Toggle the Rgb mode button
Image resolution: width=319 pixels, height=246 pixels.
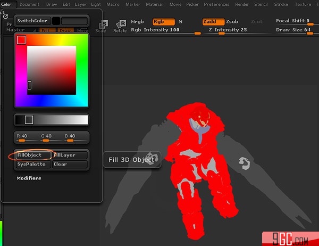tap(164, 22)
